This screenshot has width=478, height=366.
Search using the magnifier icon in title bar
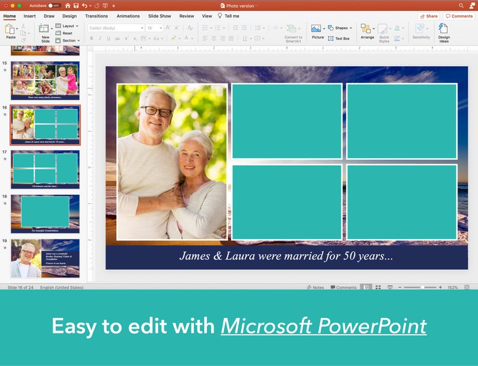(x=461, y=5)
